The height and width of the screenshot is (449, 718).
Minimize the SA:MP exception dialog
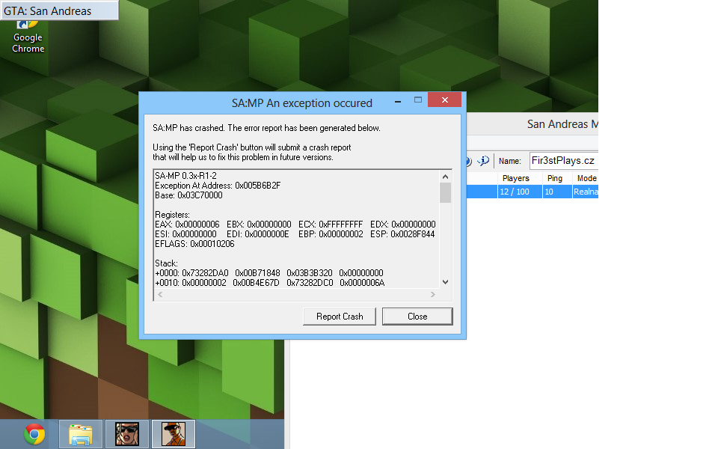click(398, 100)
